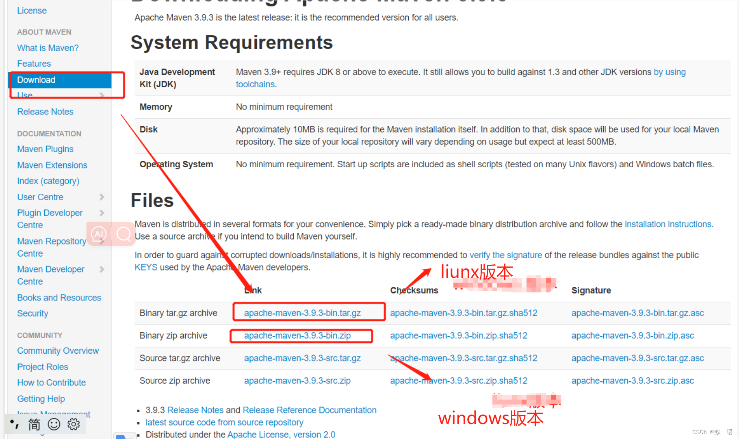Image resolution: width=739 pixels, height=439 pixels.
Task: Open apache-maven-3.9.3-bin.tar.gz.asc signature
Action: click(638, 313)
